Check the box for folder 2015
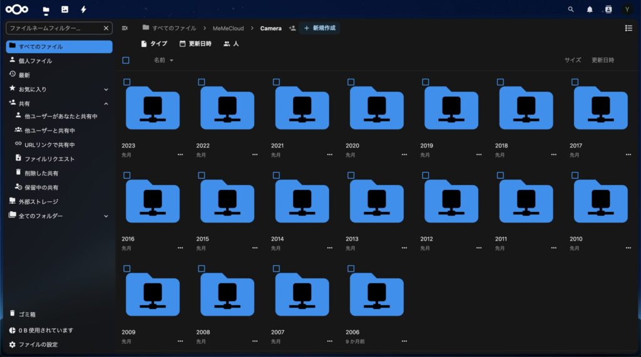 coord(202,175)
